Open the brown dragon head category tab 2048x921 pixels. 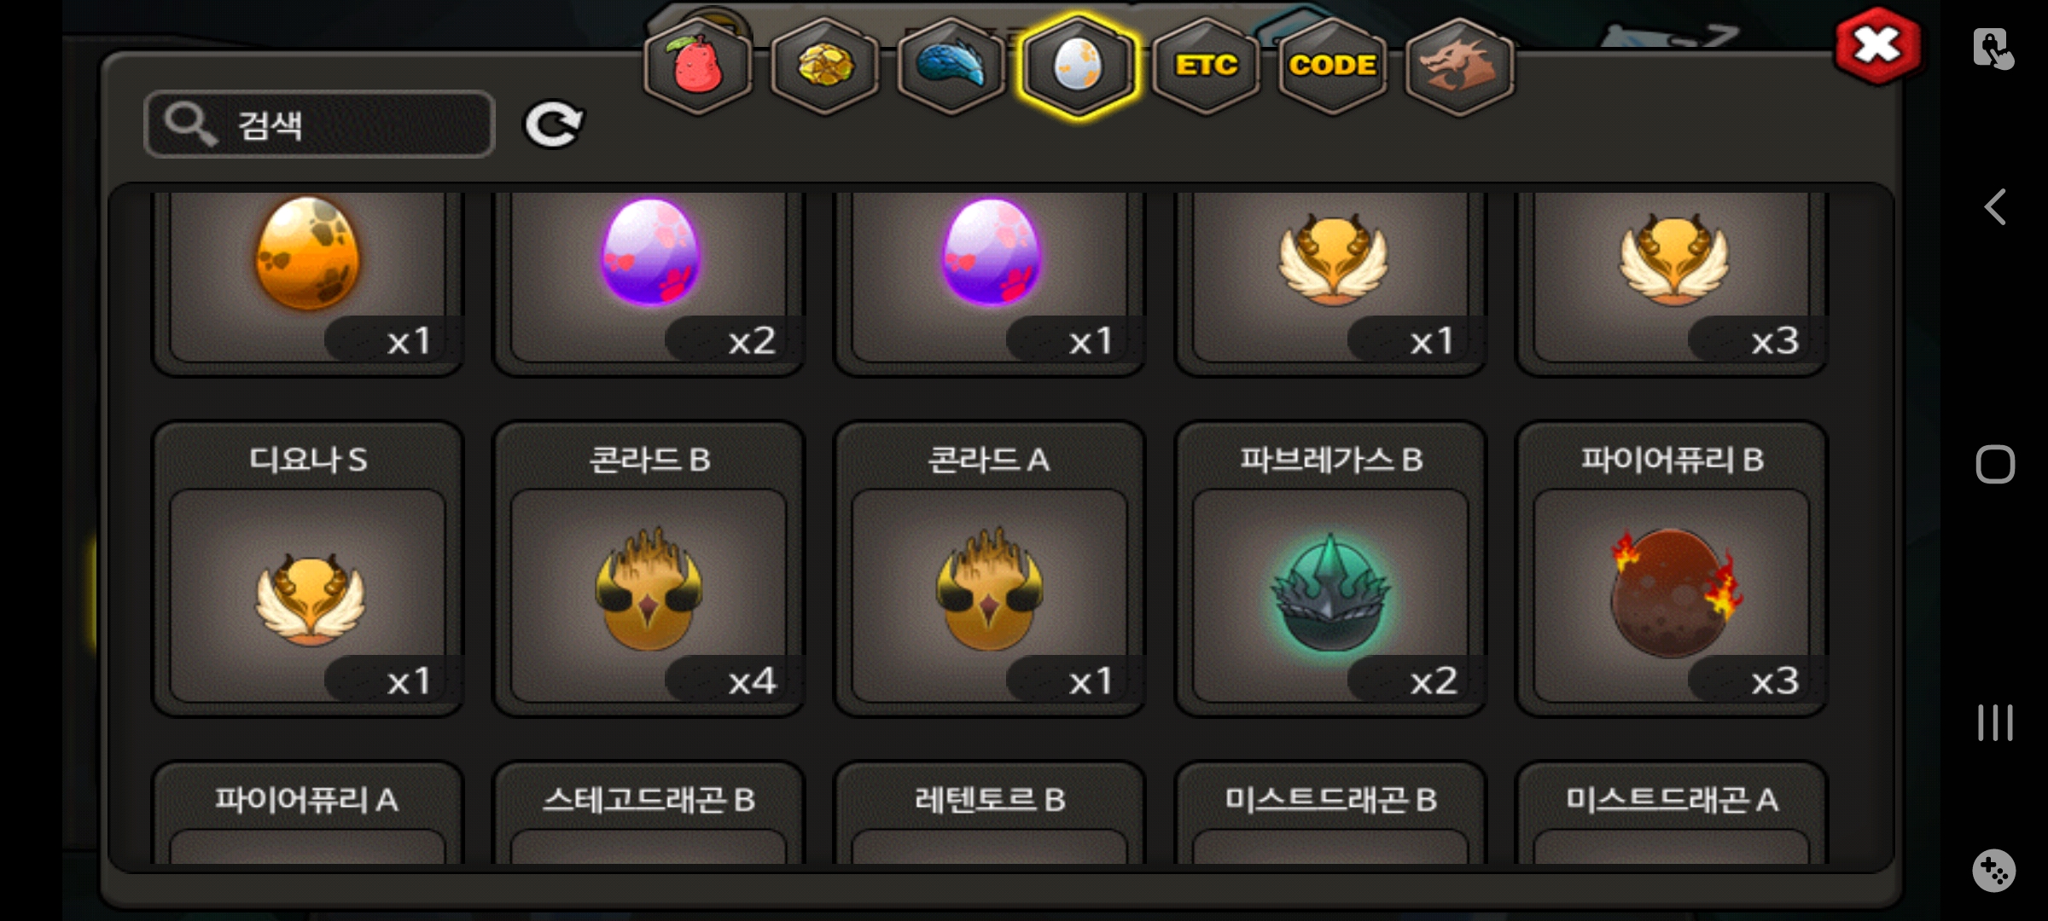pyautogui.click(x=1459, y=67)
